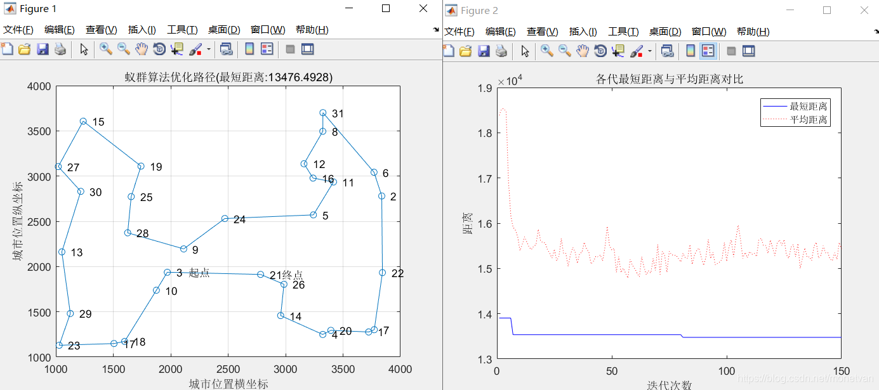Open brush color dropdown arrow in Figure 2
This screenshot has height=390, width=879.
(x=650, y=51)
